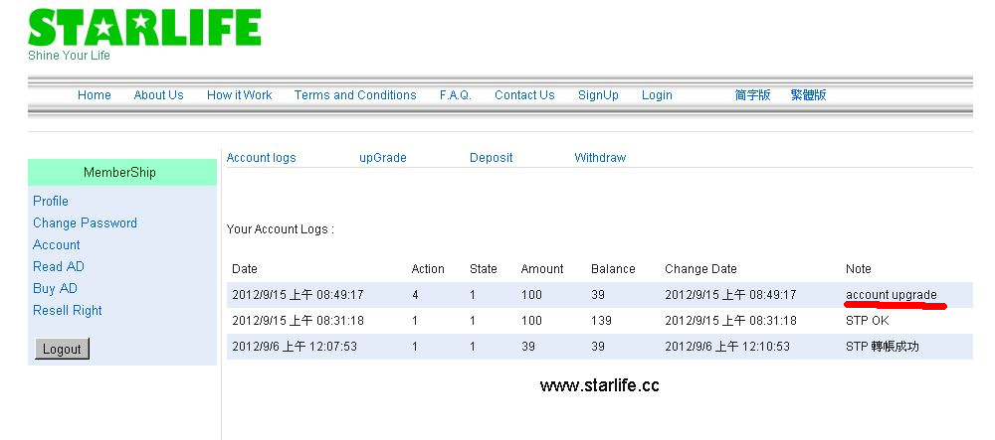Open the Account logs tab
The height and width of the screenshot is (440, 995).
click(261, 158)
